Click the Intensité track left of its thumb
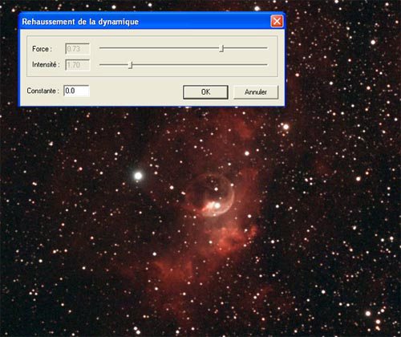Screen dimensions: 401x337 pos(114,65)
